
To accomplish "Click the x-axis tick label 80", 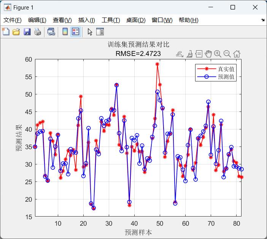I will pyautogui.click(x=237, y=223).
